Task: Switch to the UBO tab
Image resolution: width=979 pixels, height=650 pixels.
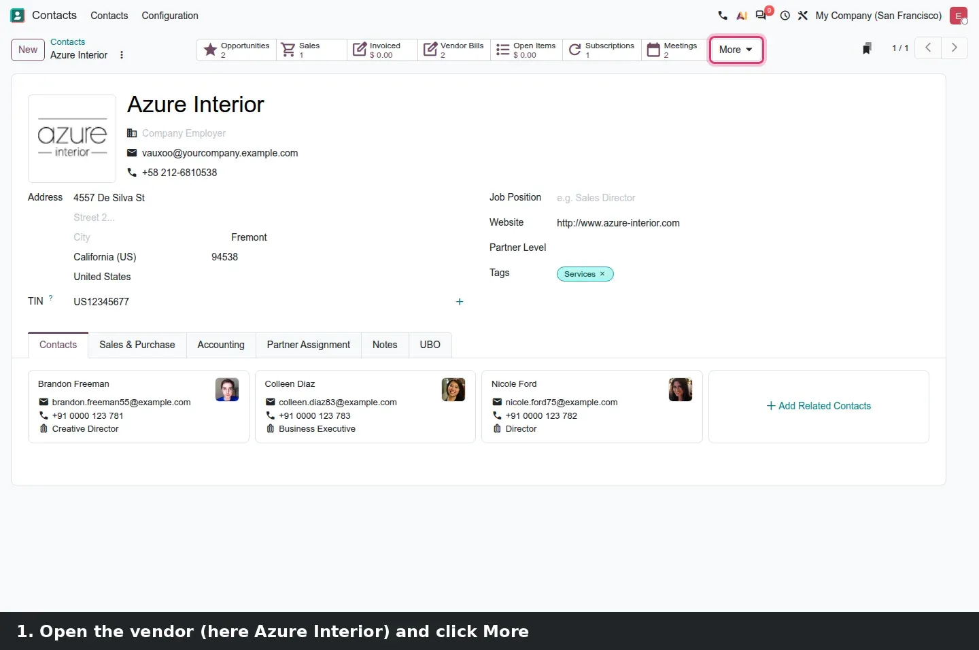Action: click(x=430, y=345)
